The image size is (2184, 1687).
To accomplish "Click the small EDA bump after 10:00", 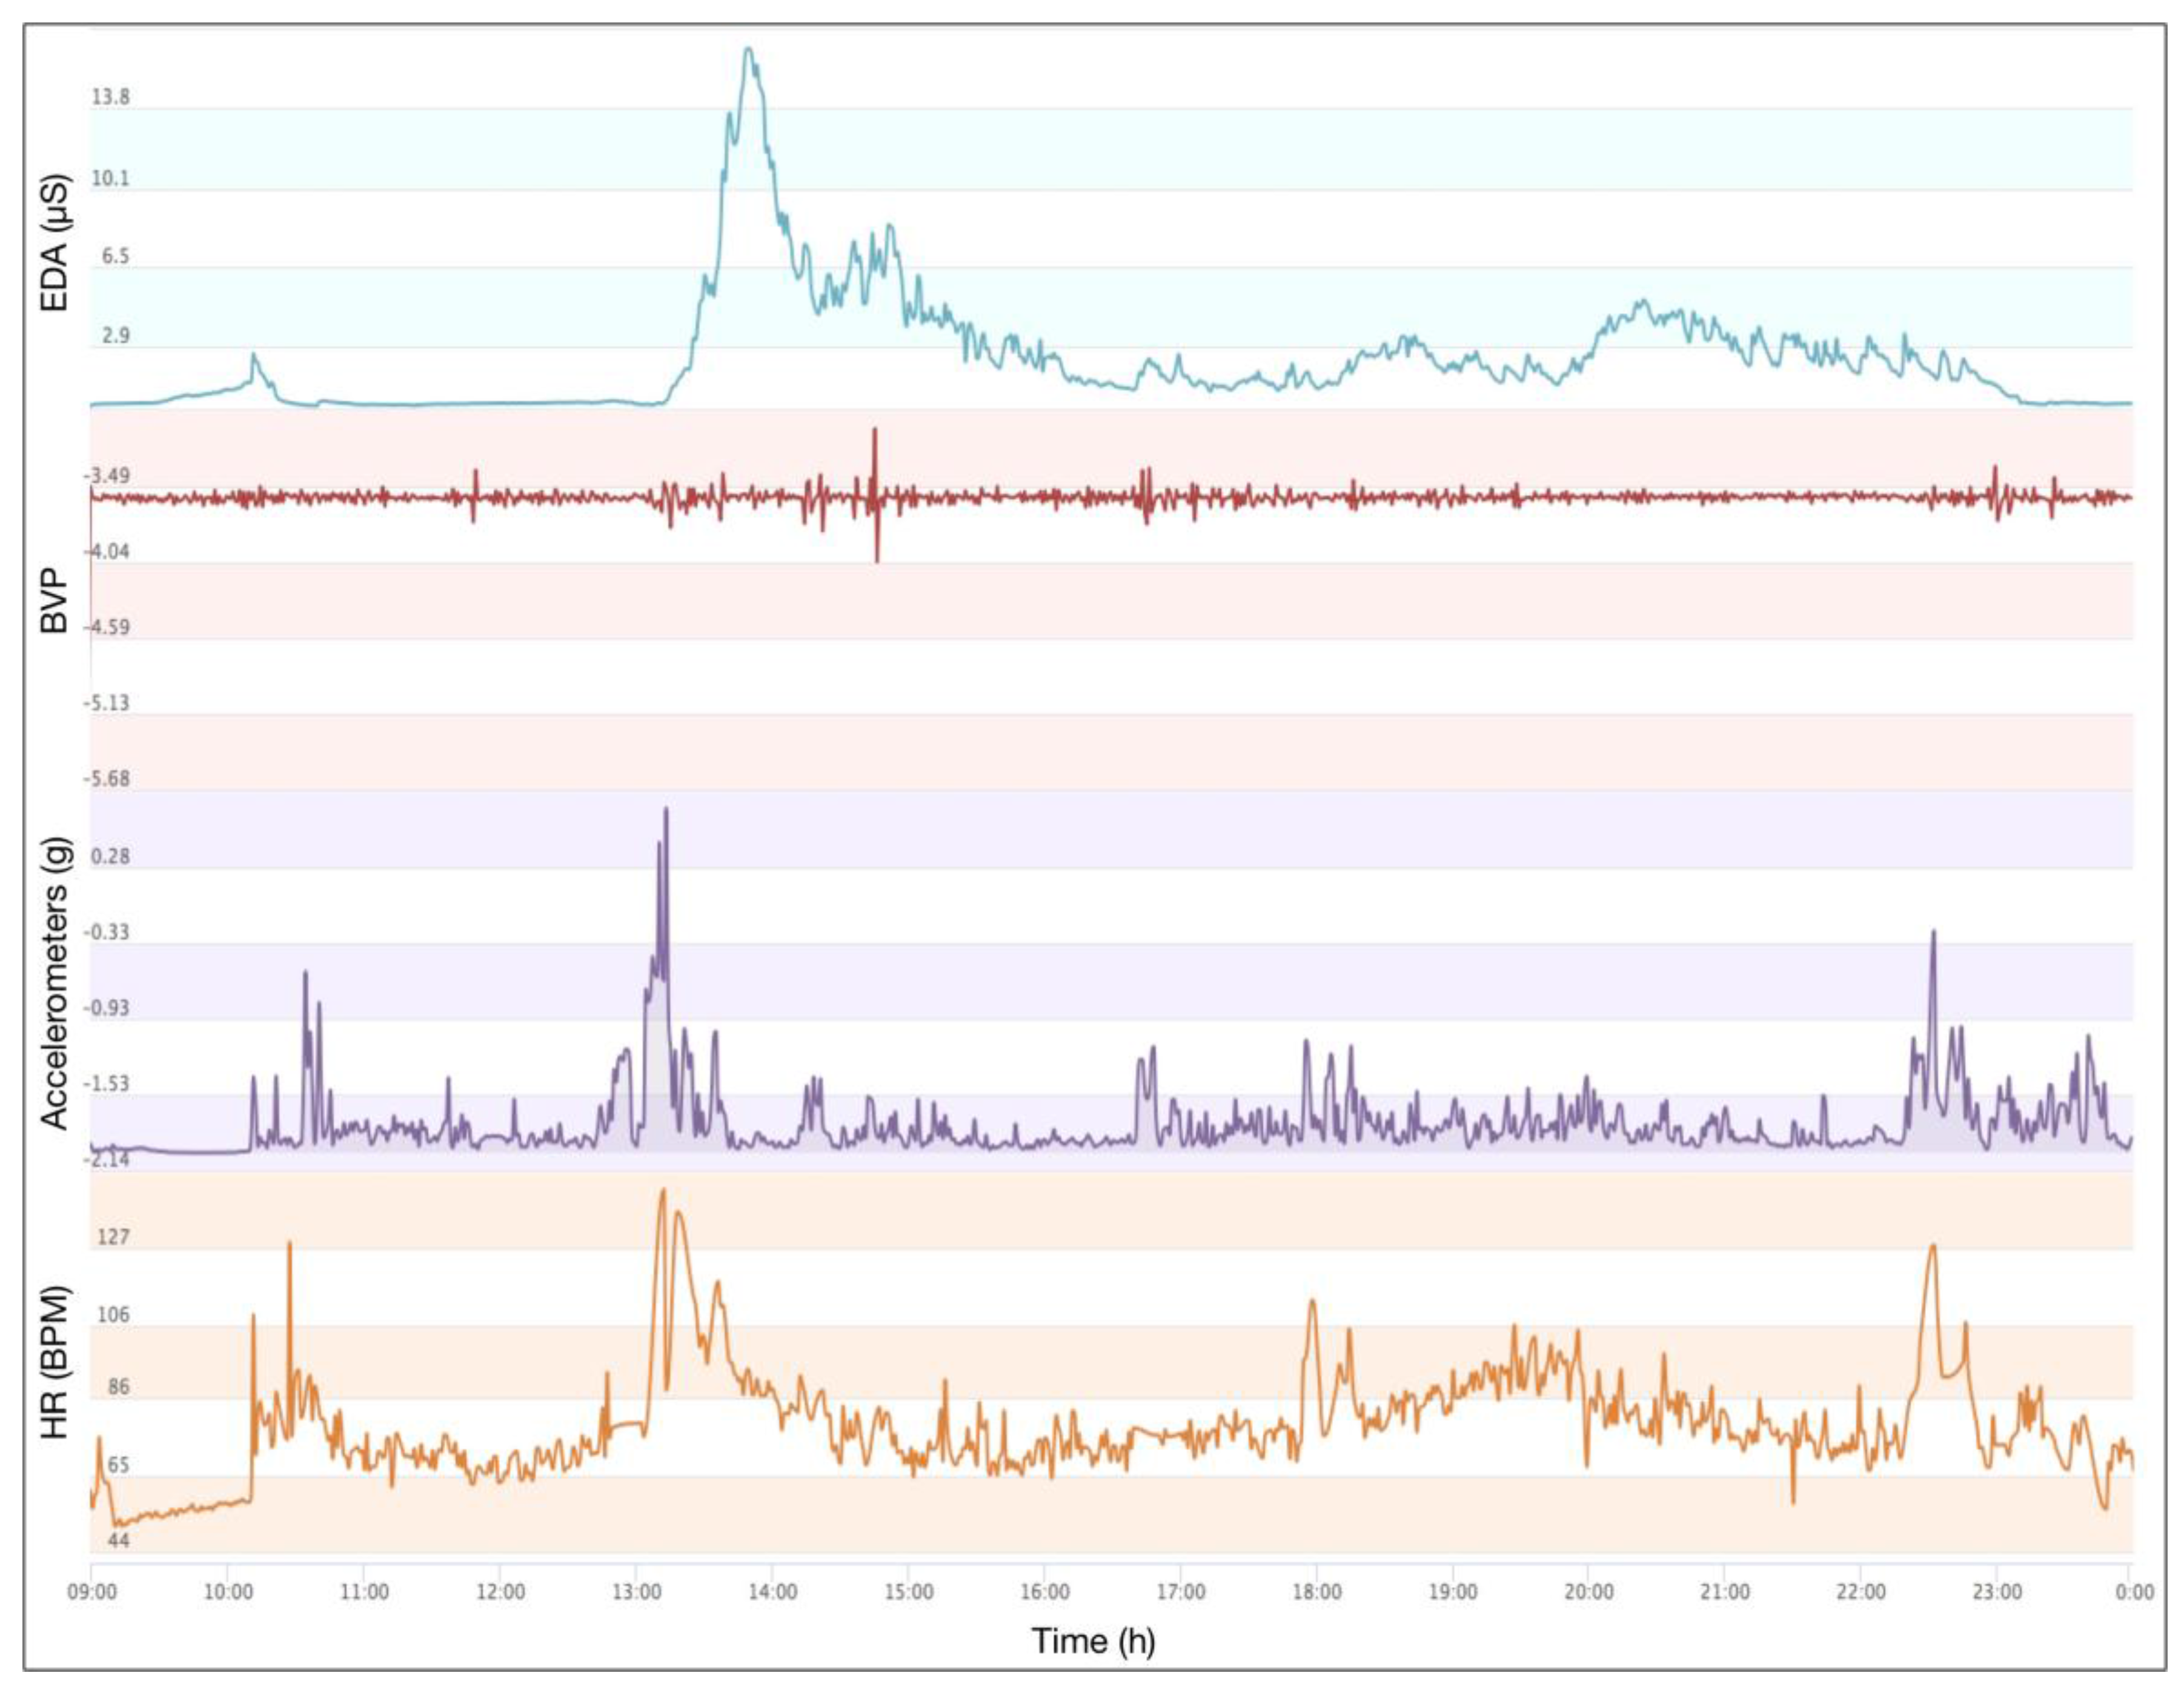I will point(254,355).
